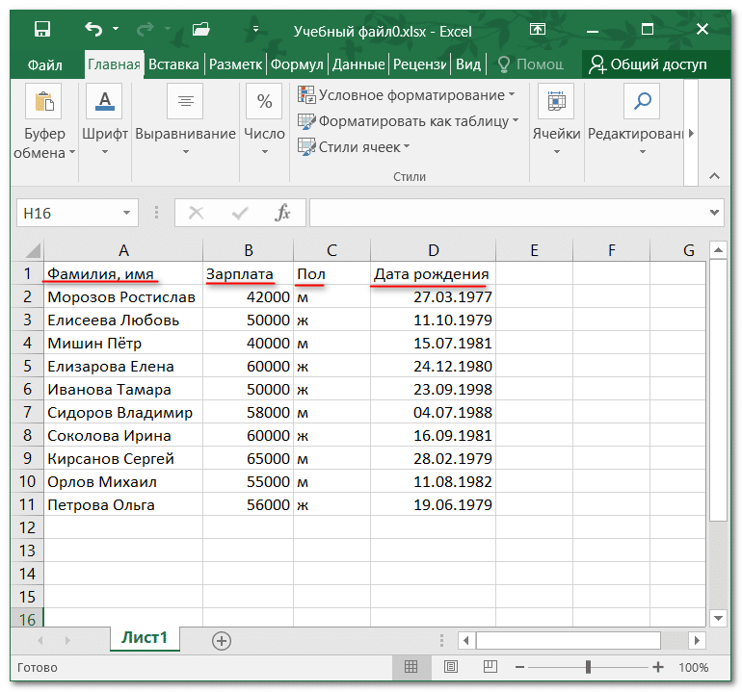
Task: Switch to the Вставка tab
Action: point(173,64)
